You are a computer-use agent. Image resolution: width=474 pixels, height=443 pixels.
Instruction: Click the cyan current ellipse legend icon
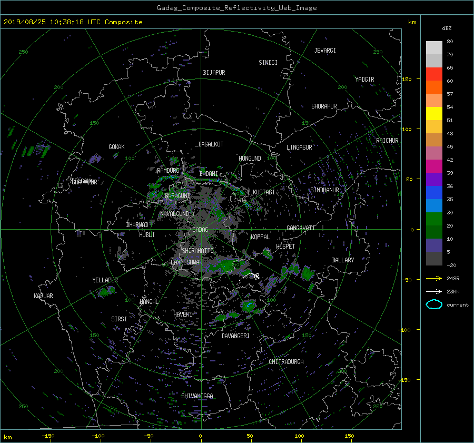(x=434, y=304)
